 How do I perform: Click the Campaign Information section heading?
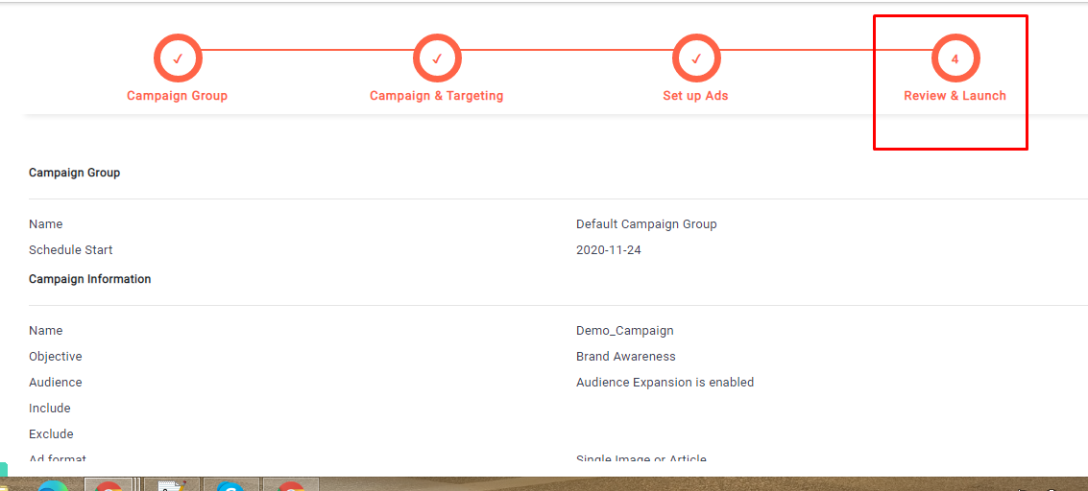tap(89, 279)
